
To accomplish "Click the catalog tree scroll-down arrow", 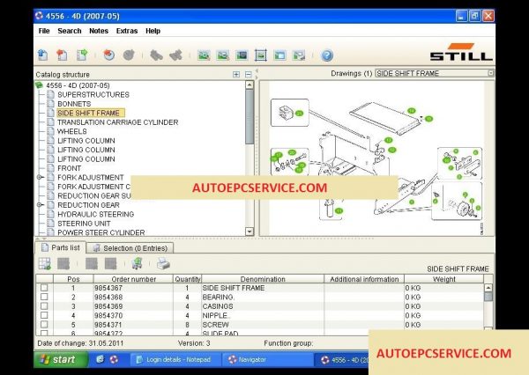I will point(250,232).
